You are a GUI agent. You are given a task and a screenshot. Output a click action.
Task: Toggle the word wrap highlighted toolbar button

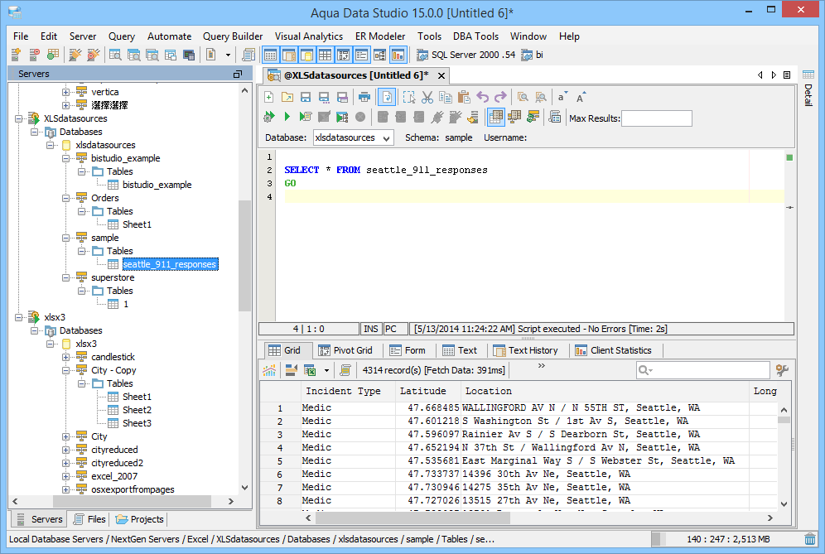click(x=387, y=97)
